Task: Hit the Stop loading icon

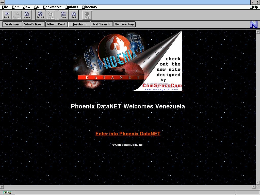Action: tap(87, 15)
